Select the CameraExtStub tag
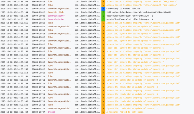Viewport: 194px width, 114px height. pos(55,12)
